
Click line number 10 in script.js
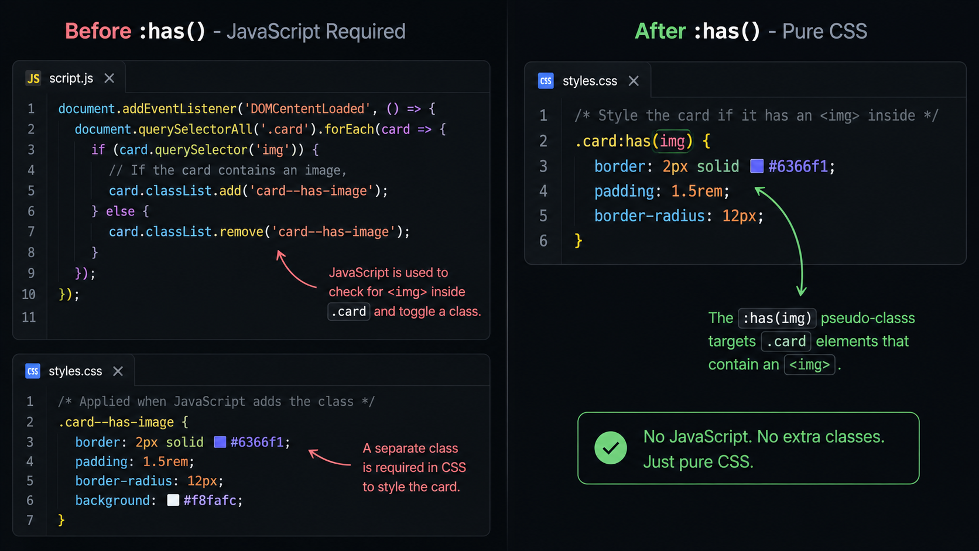coord(29,295)
